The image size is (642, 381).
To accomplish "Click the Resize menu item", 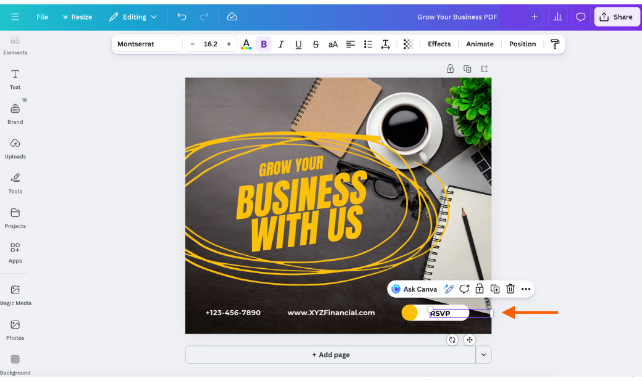I will tap(77, 17).
